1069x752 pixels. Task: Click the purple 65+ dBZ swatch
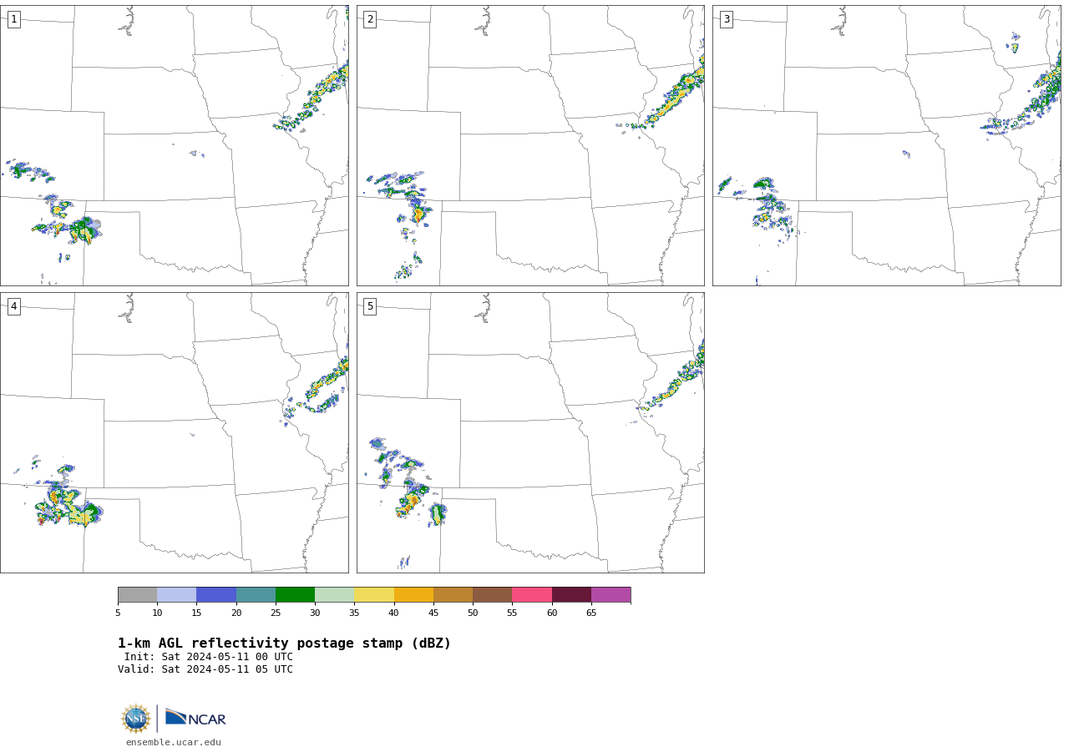611,595
